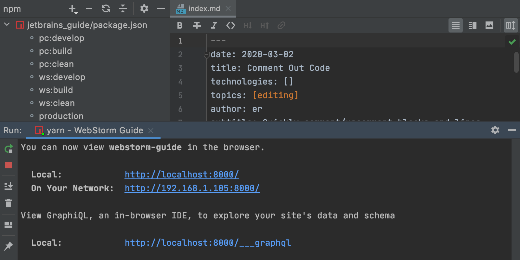Viewport: 520px width, 260px height.
Task: Switch to editor-only view mode
Action: tap(455, 25)
